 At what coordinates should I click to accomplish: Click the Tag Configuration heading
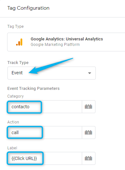(28, 8)
